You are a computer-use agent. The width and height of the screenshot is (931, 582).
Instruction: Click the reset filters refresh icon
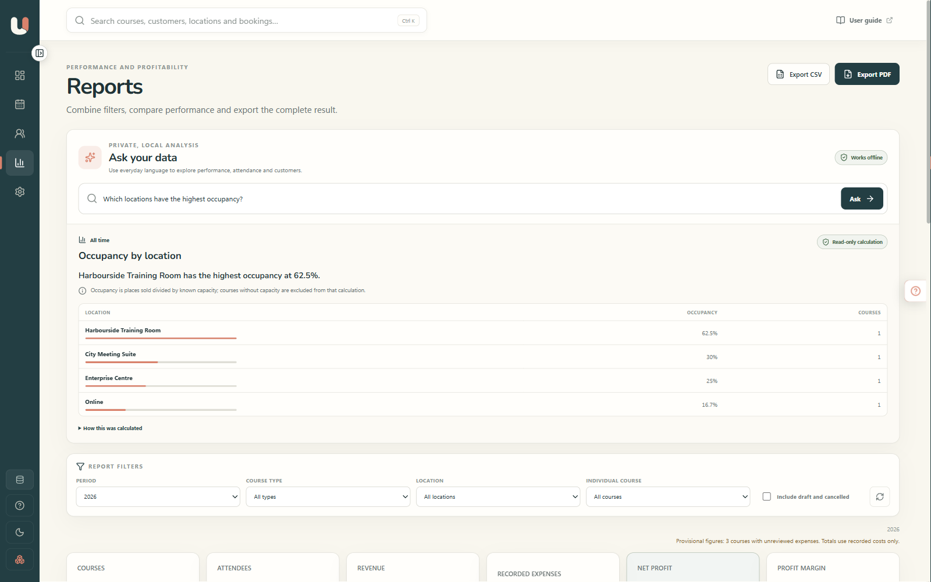click(x=880, y=497)
